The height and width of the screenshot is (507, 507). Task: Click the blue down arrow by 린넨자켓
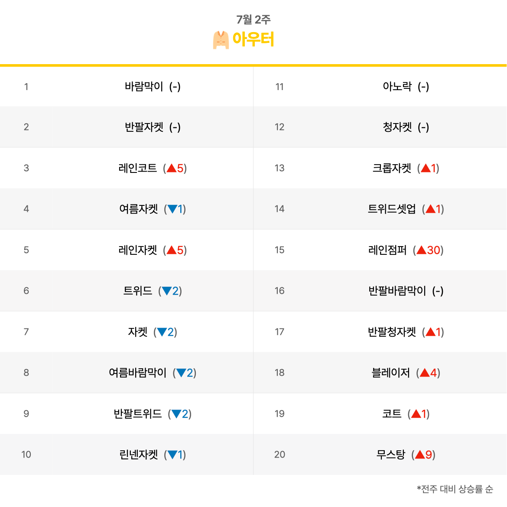(172, 455)
